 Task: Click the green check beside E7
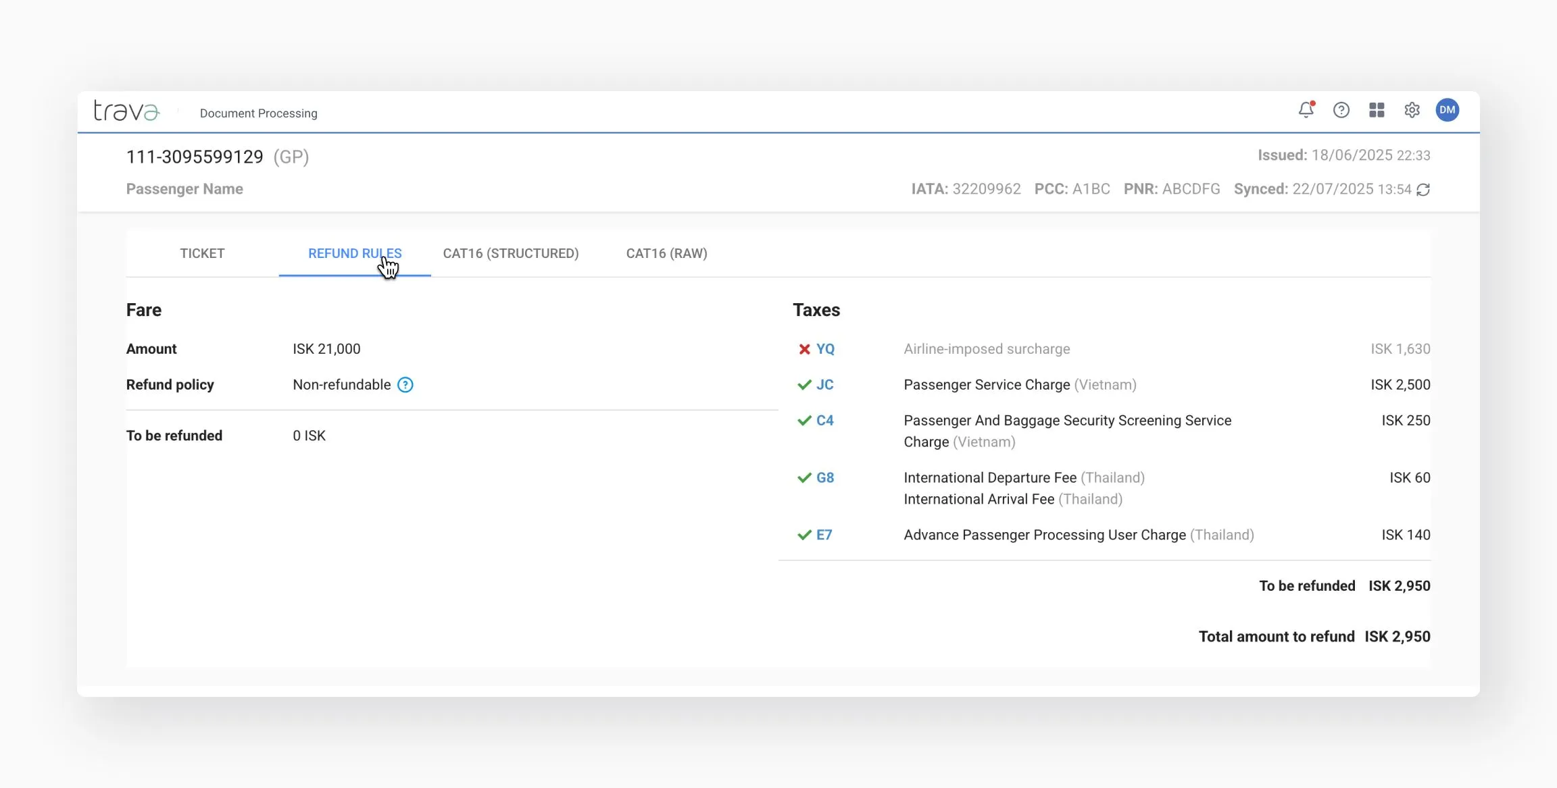(804, 535)
